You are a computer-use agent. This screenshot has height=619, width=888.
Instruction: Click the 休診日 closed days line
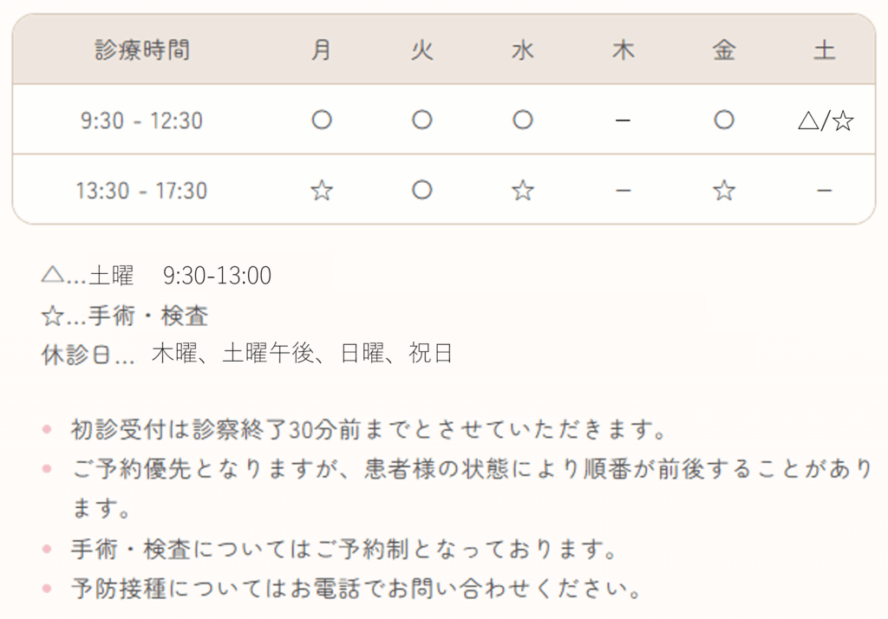coord(247,354)
